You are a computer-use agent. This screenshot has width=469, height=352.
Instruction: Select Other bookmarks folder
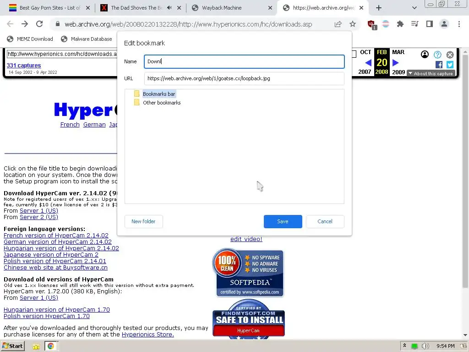pos(162,103)
